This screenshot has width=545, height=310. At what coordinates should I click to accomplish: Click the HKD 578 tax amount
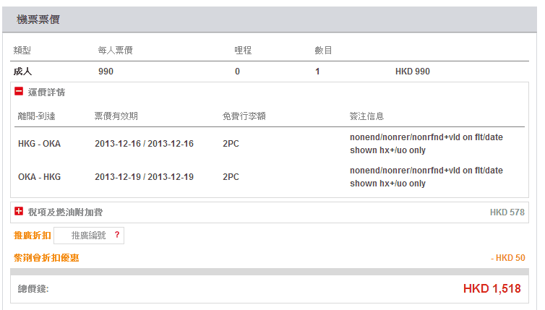point(507,212)
